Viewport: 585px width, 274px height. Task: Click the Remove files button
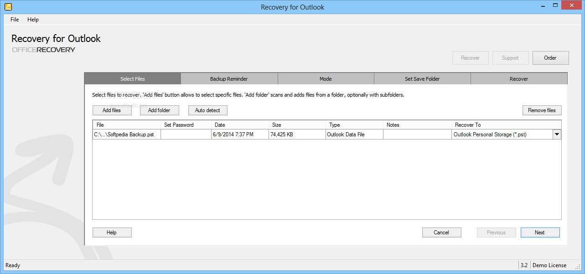tap(542, 110)
